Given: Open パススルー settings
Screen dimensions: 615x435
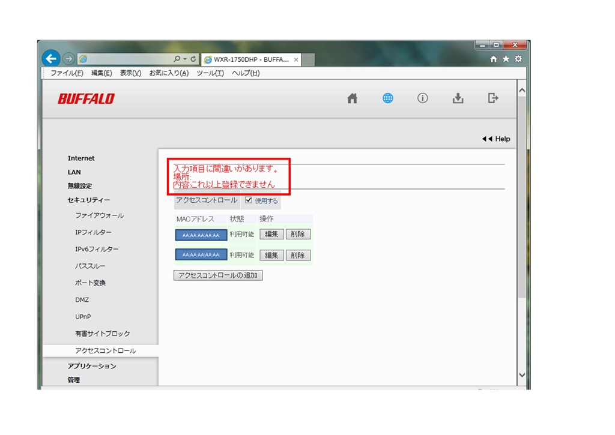Looking at the screenshot, I should tap(90, 266).
